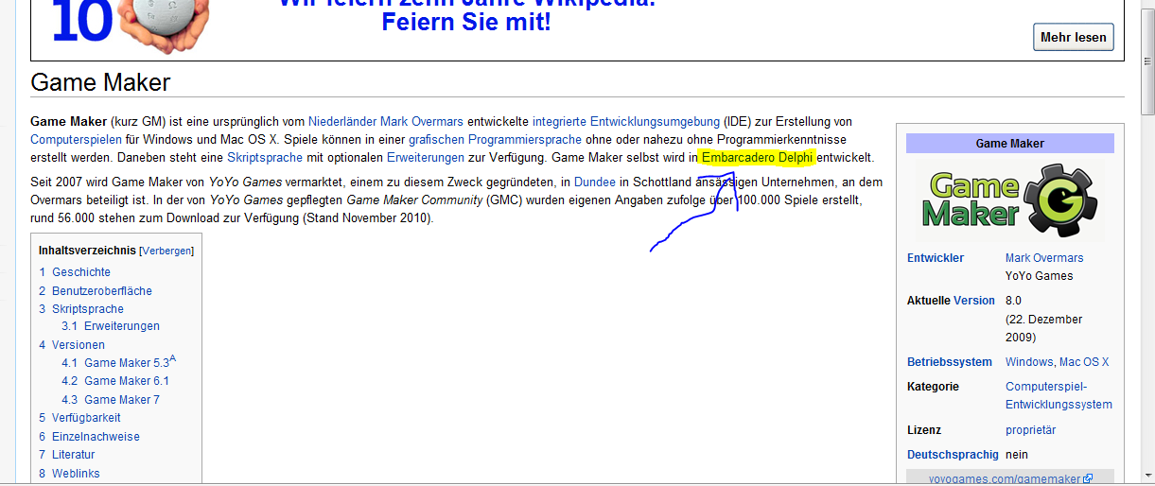Open the Dundee article link
The image size is (1155, 486).
click(x=594, y=182)
